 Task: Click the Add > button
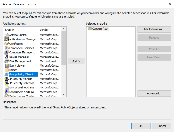click(76, 61)
